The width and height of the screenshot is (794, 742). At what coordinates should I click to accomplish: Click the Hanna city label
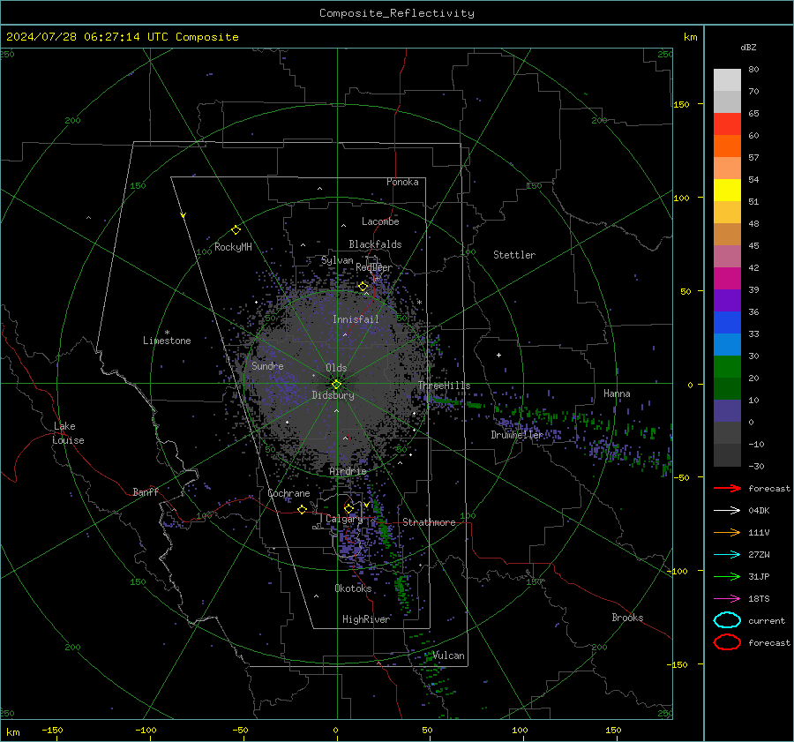pyautogui.click(x=617, y=393)
